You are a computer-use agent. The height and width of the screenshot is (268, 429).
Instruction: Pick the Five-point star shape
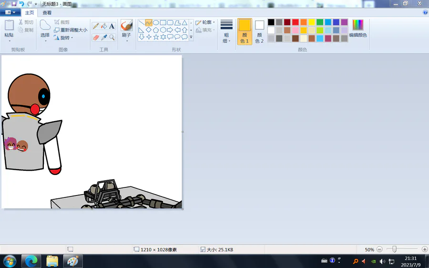point(156,37)
